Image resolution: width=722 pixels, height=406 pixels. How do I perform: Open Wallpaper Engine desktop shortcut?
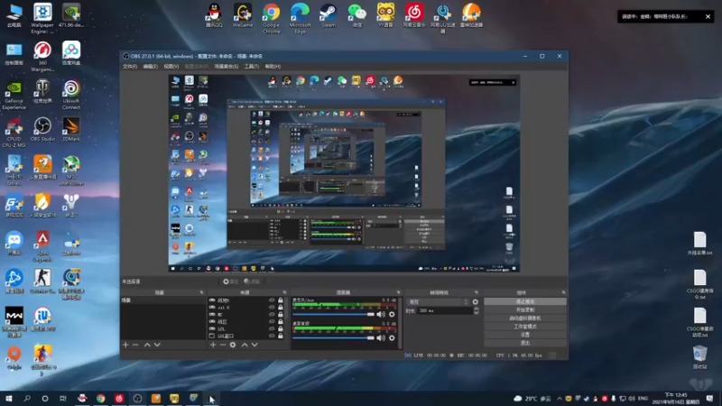(x=42, y=18)
